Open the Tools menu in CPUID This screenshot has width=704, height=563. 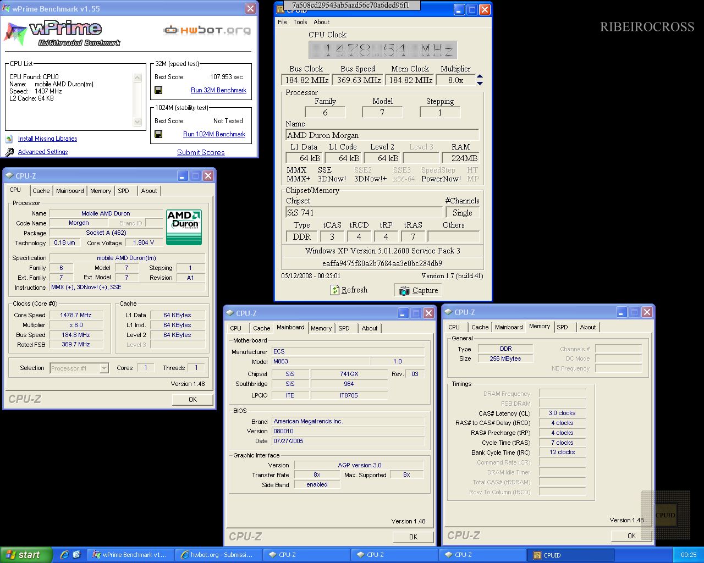click(x=300, y=22)
